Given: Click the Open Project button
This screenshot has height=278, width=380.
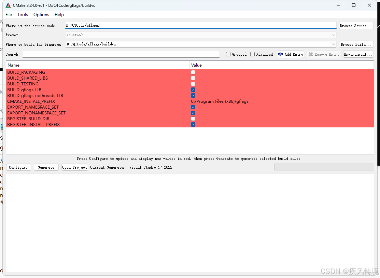Looking at the screenshot, I should click(75, 167).
